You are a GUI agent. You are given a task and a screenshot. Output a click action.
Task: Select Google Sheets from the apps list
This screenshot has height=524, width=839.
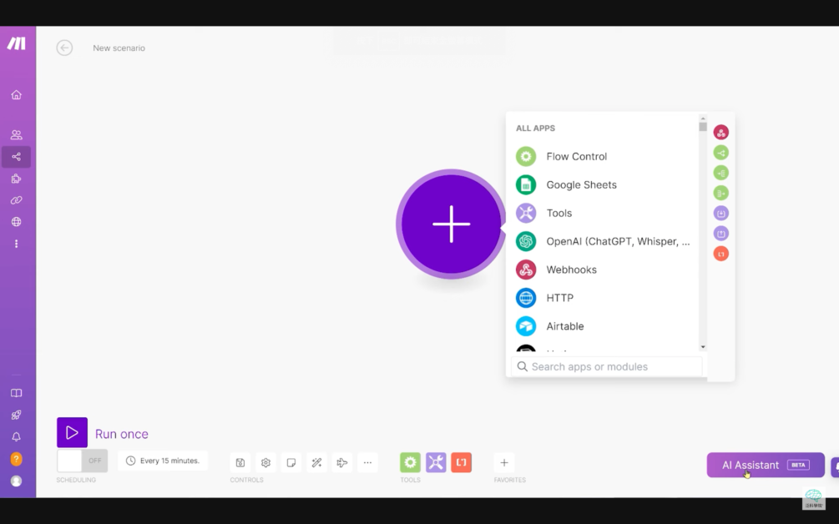[x=581, y=184]
